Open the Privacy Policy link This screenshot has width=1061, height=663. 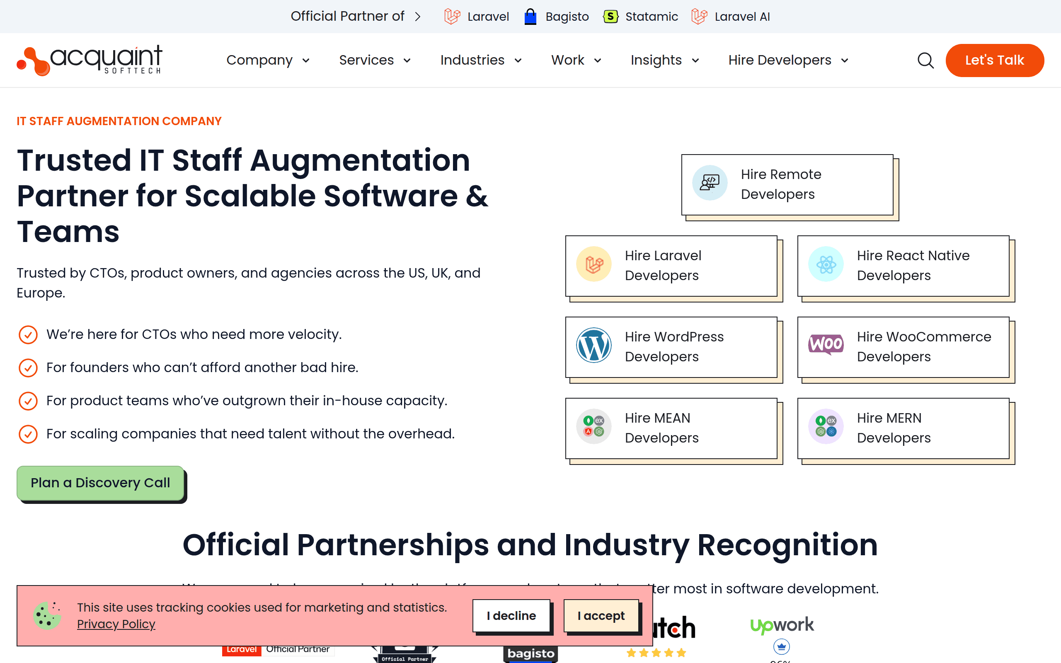pyautogui.click(x=116, y=624)
